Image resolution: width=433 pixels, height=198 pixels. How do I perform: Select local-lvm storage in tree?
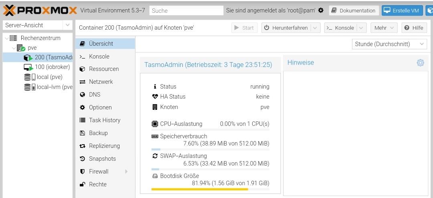[x=38, y=87]
